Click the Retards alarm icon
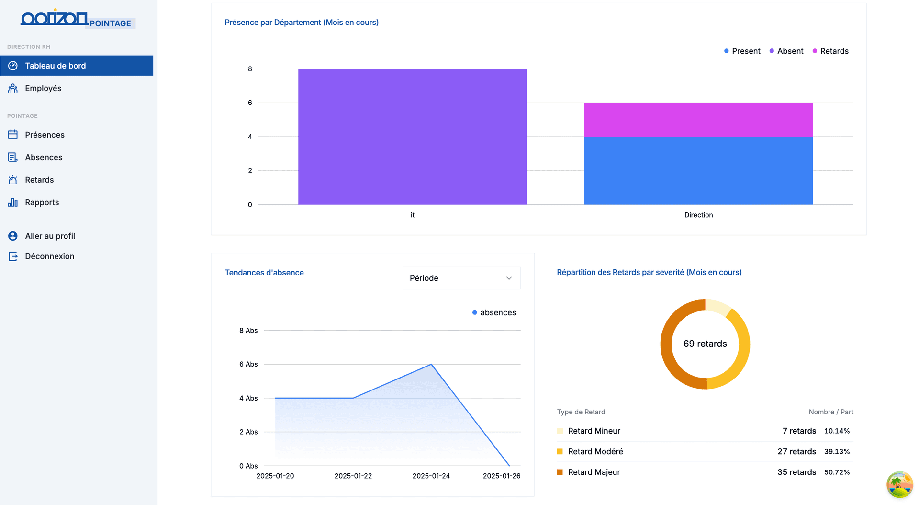Screen dimensions: 919x505 coord(13,180)
